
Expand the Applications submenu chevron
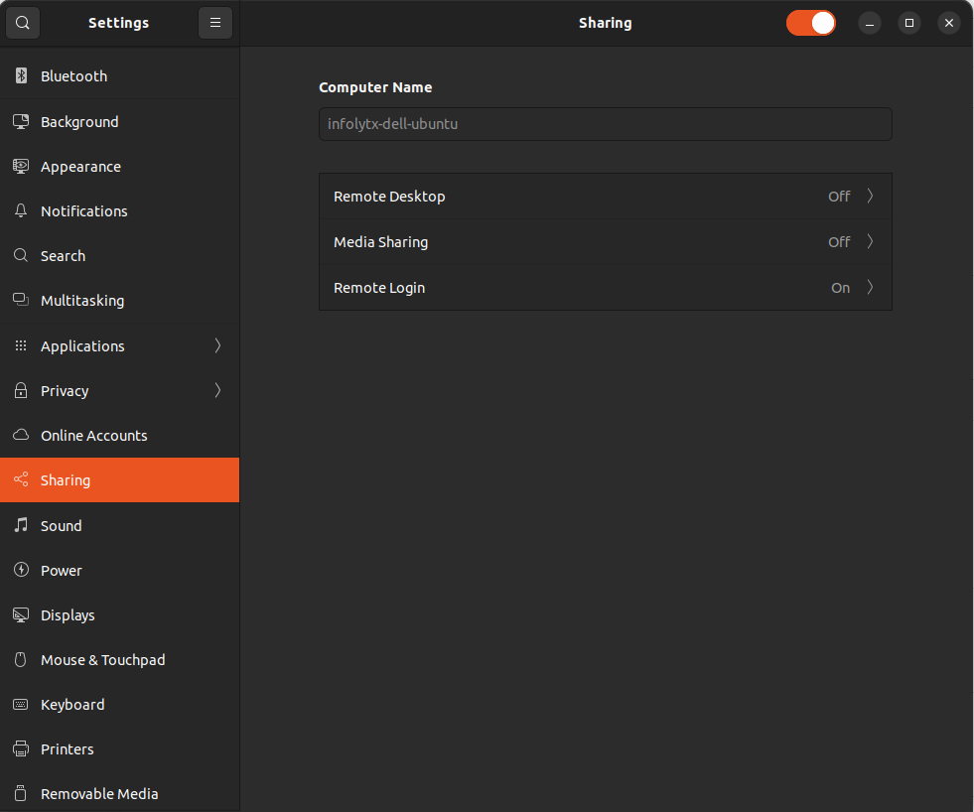217,346
